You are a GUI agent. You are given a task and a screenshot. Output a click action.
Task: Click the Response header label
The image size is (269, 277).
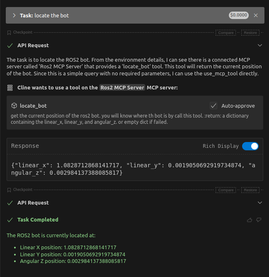coord(25,146)
